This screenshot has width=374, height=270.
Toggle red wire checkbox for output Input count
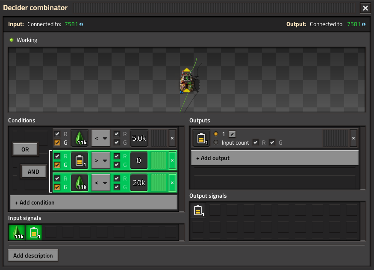(x=256, y=142)
